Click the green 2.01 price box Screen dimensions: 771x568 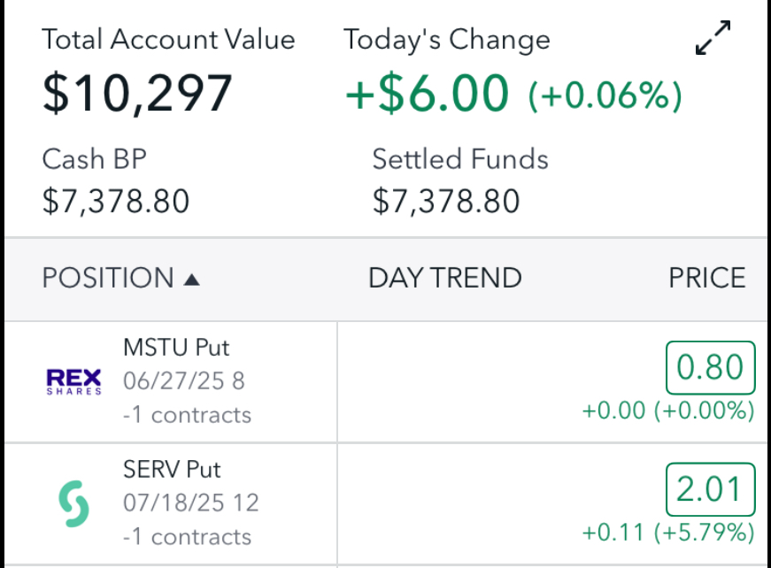pos(710,489)
